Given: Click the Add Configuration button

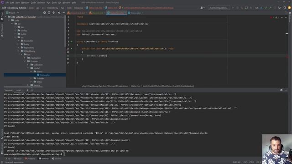Looking at the screenshot, I should 219,8.
